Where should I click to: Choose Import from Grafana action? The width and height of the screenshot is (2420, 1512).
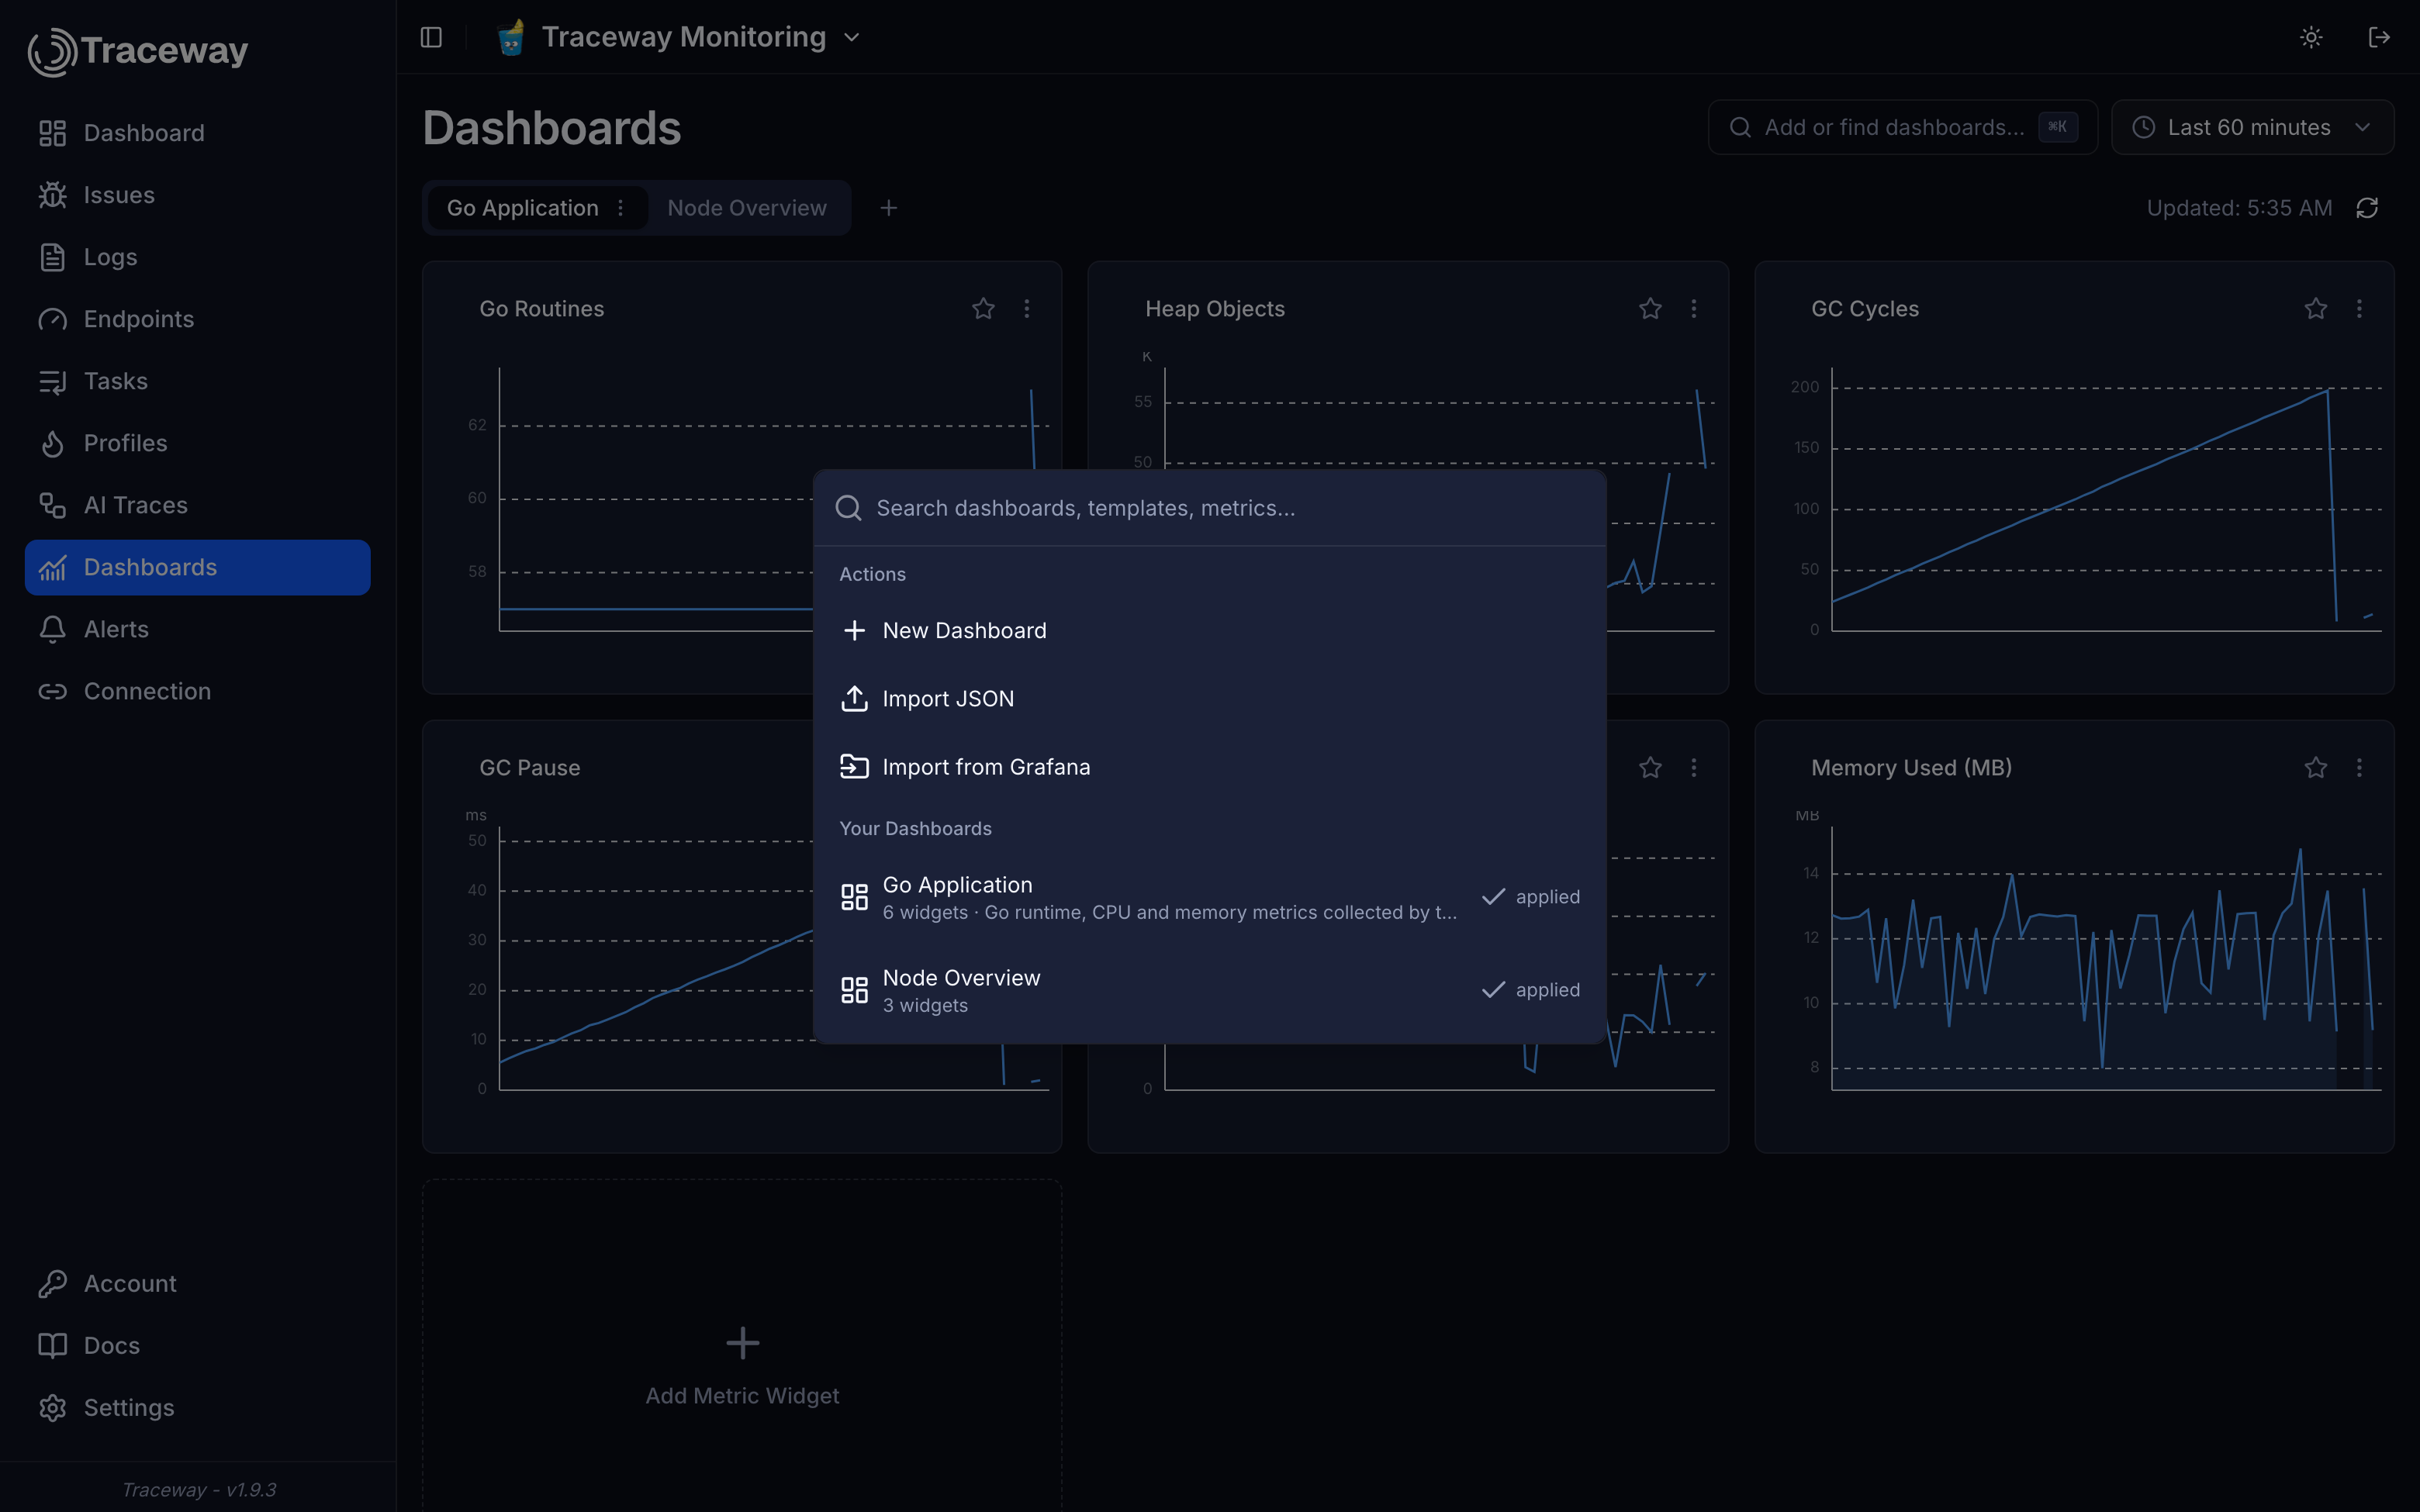(1210, 767)
